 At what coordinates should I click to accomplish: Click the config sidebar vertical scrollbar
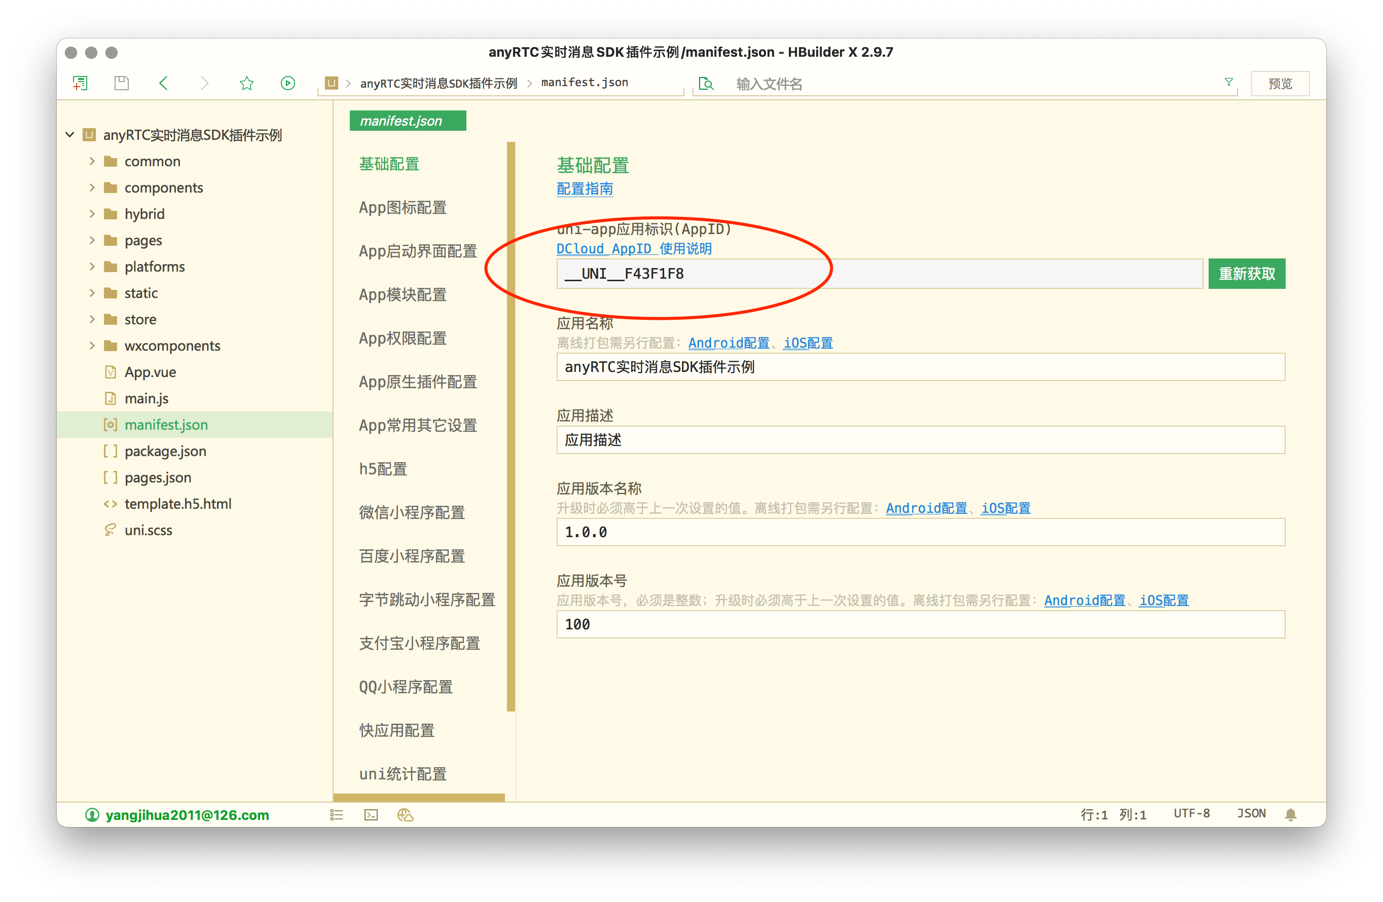coord(511,426)
